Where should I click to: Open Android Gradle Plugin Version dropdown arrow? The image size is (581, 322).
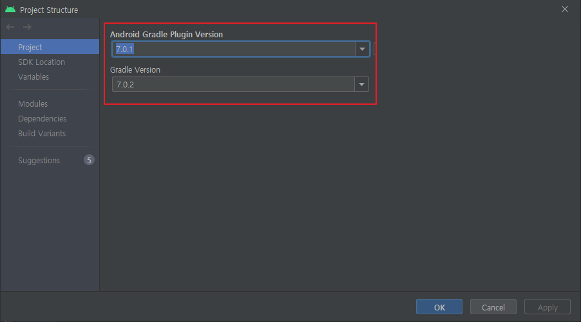tap(362, 49)
